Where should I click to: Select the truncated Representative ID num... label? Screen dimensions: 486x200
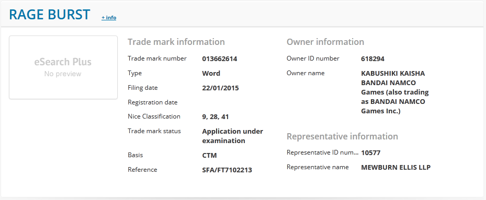click(323, 152)
